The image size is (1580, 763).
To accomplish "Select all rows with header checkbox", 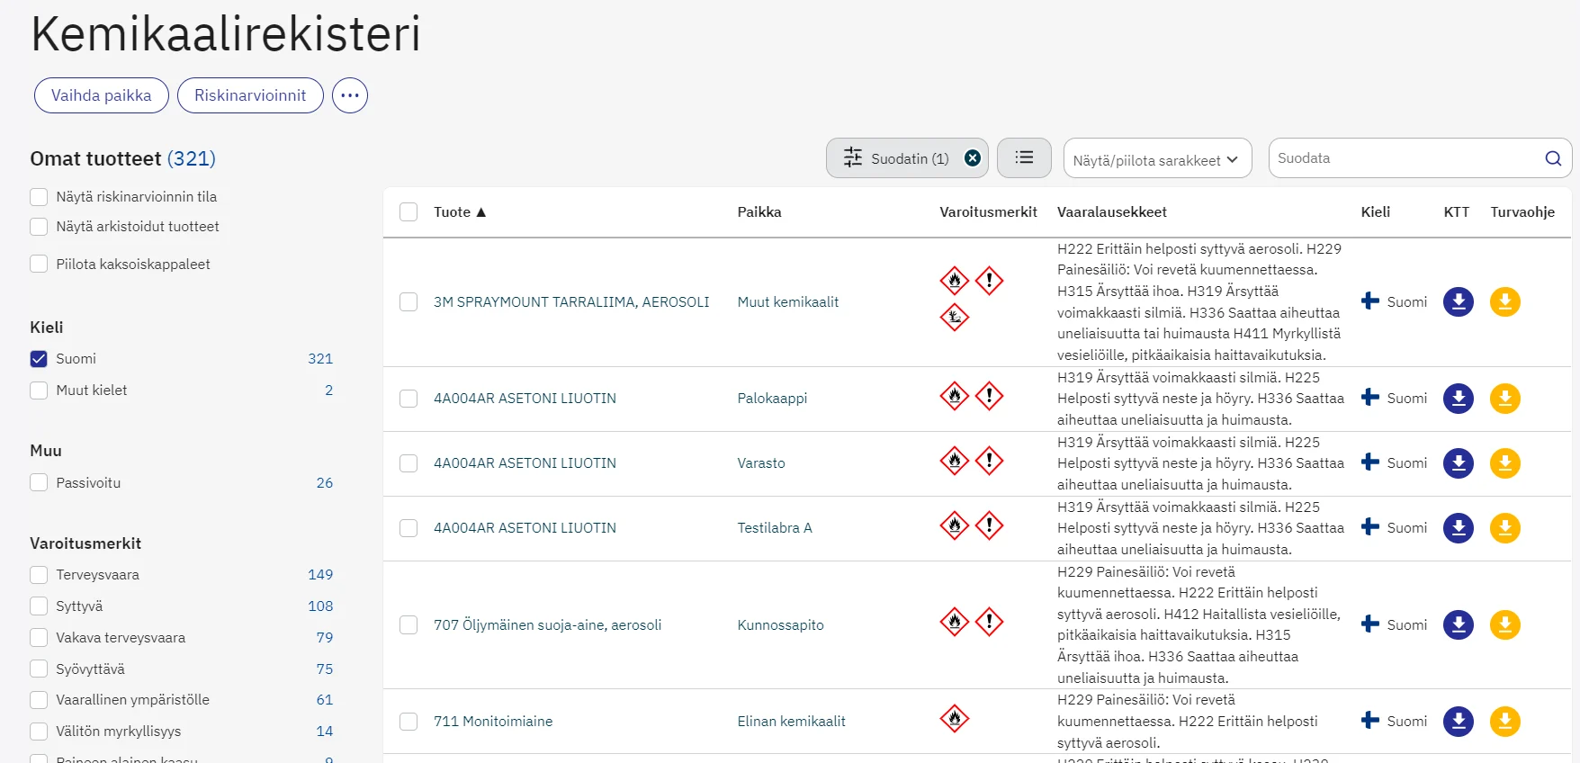I will point(408,212).
